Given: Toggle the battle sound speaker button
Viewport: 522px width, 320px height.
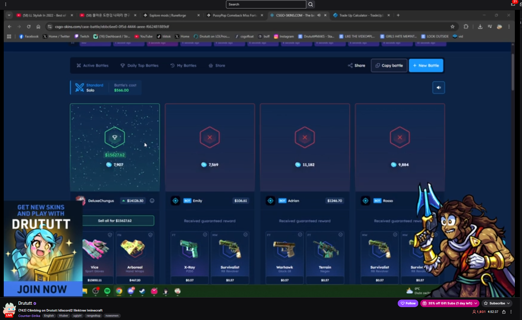Looking at the screenshot, I should tap(439, 88).
